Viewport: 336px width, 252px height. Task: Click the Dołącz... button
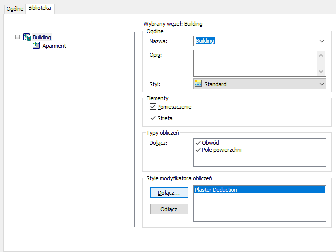[169, 192]
